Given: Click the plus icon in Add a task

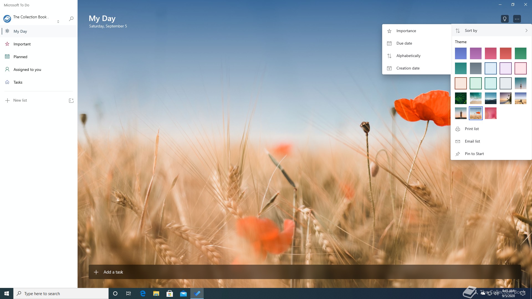Looking at the screenshot, I should point(96,272).
